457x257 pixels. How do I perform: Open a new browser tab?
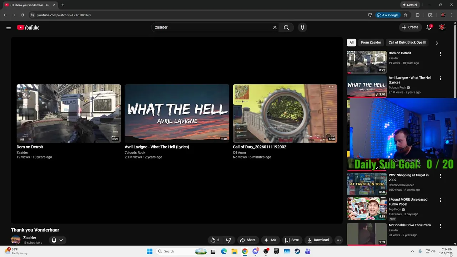tap(63, 5)
